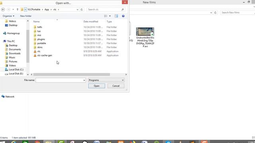The width and height of the screenshot is (255, 143).
Task: Open Videos in the navigation pane
Action: coord(12,66)
